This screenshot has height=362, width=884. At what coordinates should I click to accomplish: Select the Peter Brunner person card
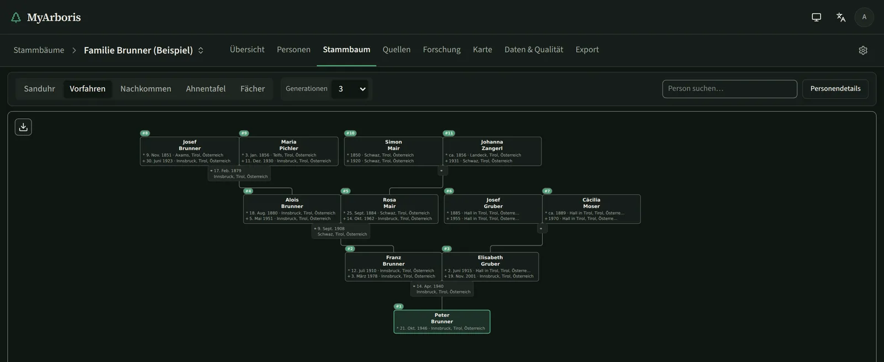442,322
